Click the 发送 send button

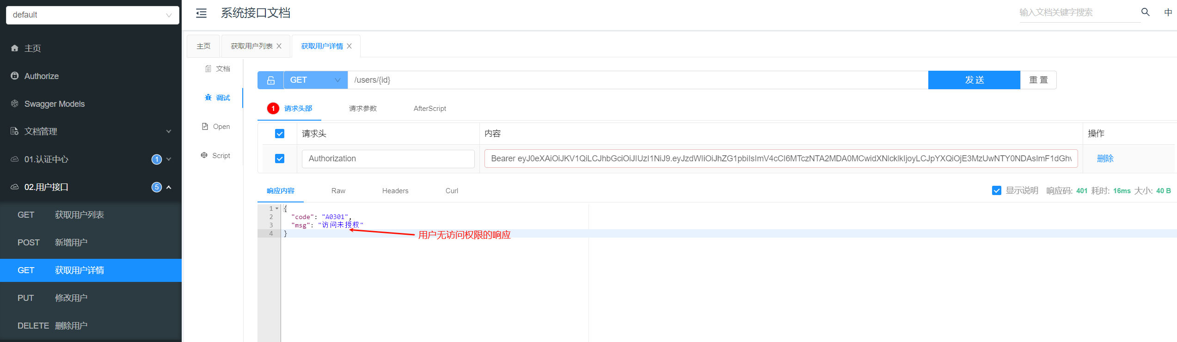[x=974, y=80]
